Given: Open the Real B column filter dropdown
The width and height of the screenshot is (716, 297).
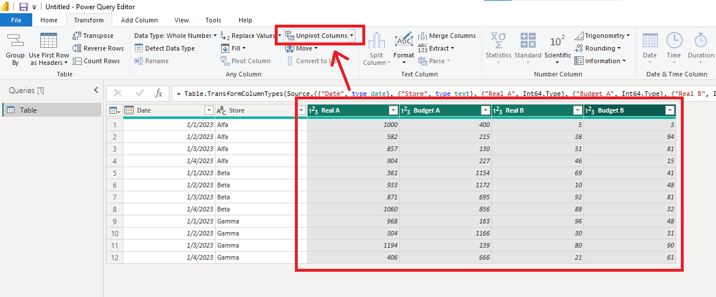Looking at the screenshot, I should point(578,110).
